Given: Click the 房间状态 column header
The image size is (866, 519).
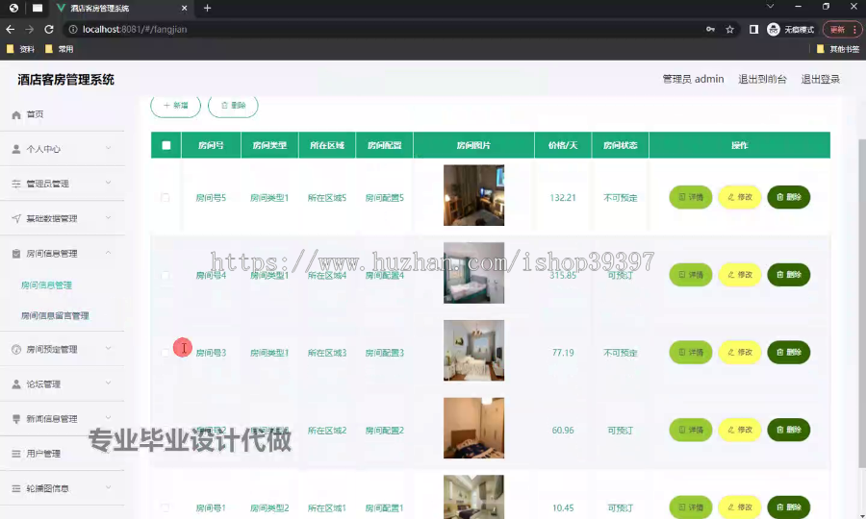Looking at the screenshot, I should coord(621,145).
